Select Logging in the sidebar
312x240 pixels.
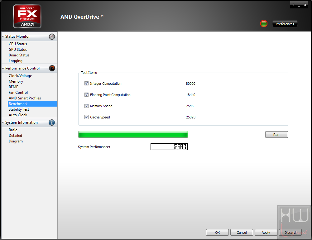point(16,61)
